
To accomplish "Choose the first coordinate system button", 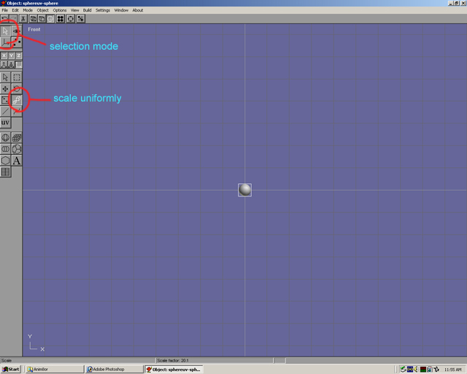I will (x=4, y=64).
